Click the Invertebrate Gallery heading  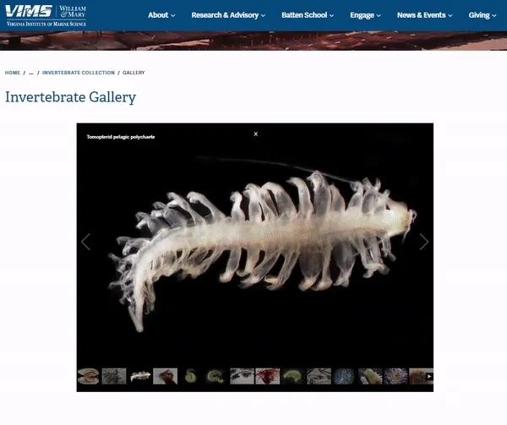coord(70,97)
